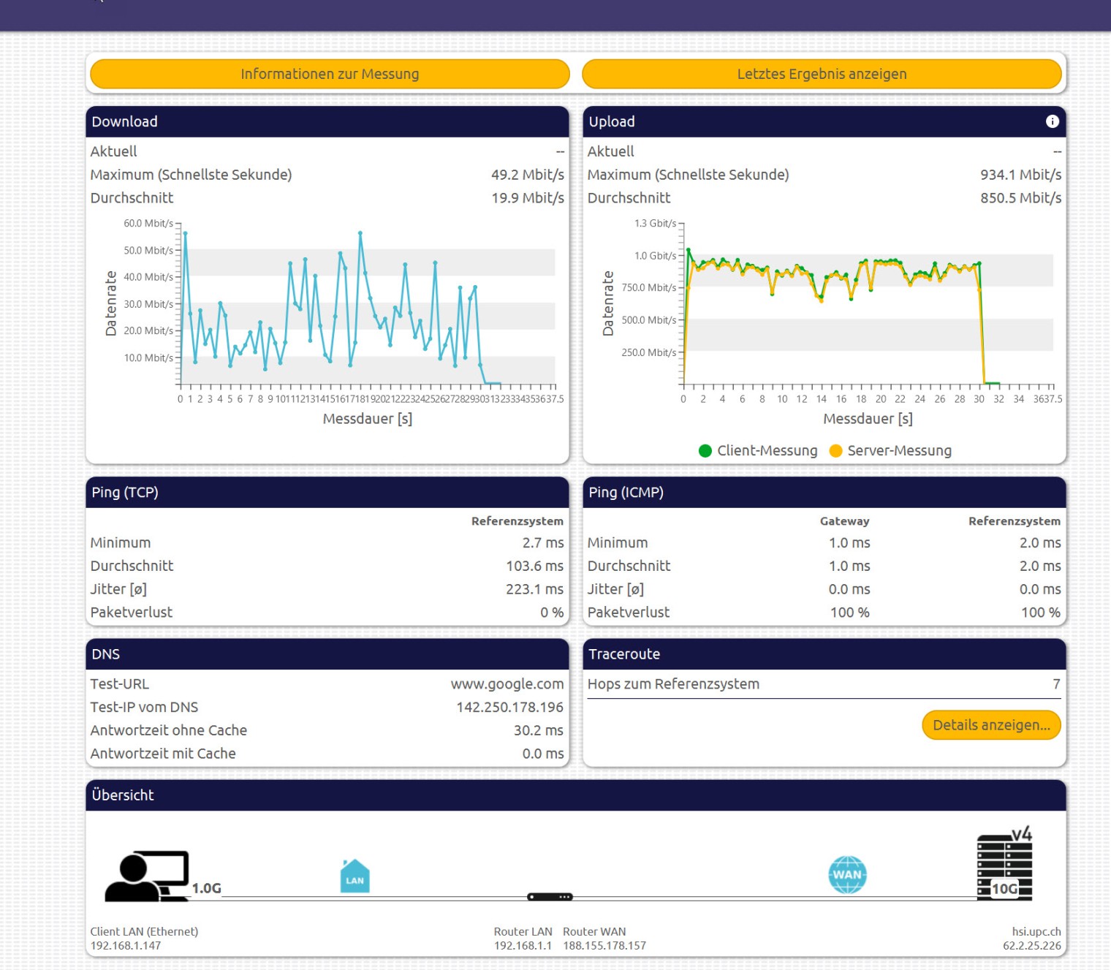The image size is (1111, 970).
Task: Expand traceroute via Details anzeigen
Action: (x=991, y=725)
